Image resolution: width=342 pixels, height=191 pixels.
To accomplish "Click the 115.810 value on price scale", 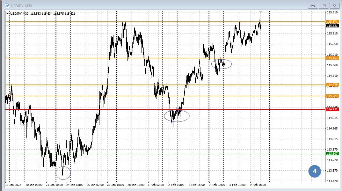I will [x=332, y=12].
